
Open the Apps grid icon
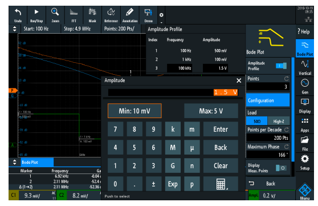(x=305, y=121)
